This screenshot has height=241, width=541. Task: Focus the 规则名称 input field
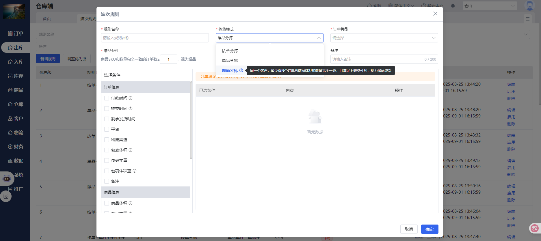(x=155, y=38)
